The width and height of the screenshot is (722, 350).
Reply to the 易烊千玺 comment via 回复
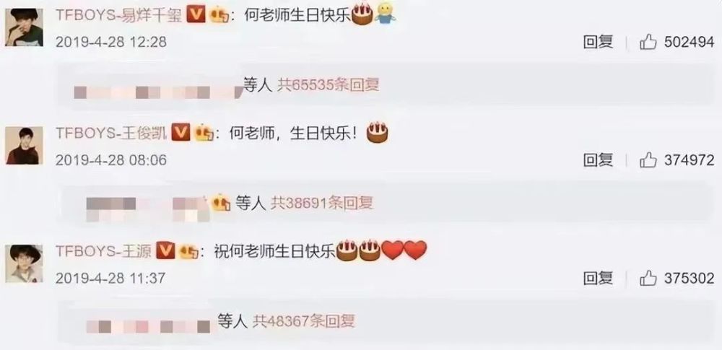[x=598, y=43]
